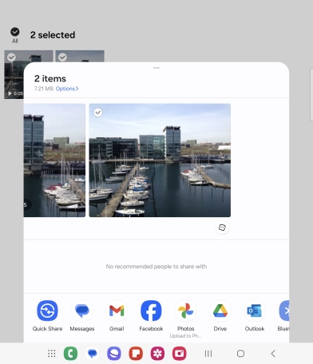313x364 pixels.
Task: Tap the convert format icon below preview
Action: click(222, 227)
